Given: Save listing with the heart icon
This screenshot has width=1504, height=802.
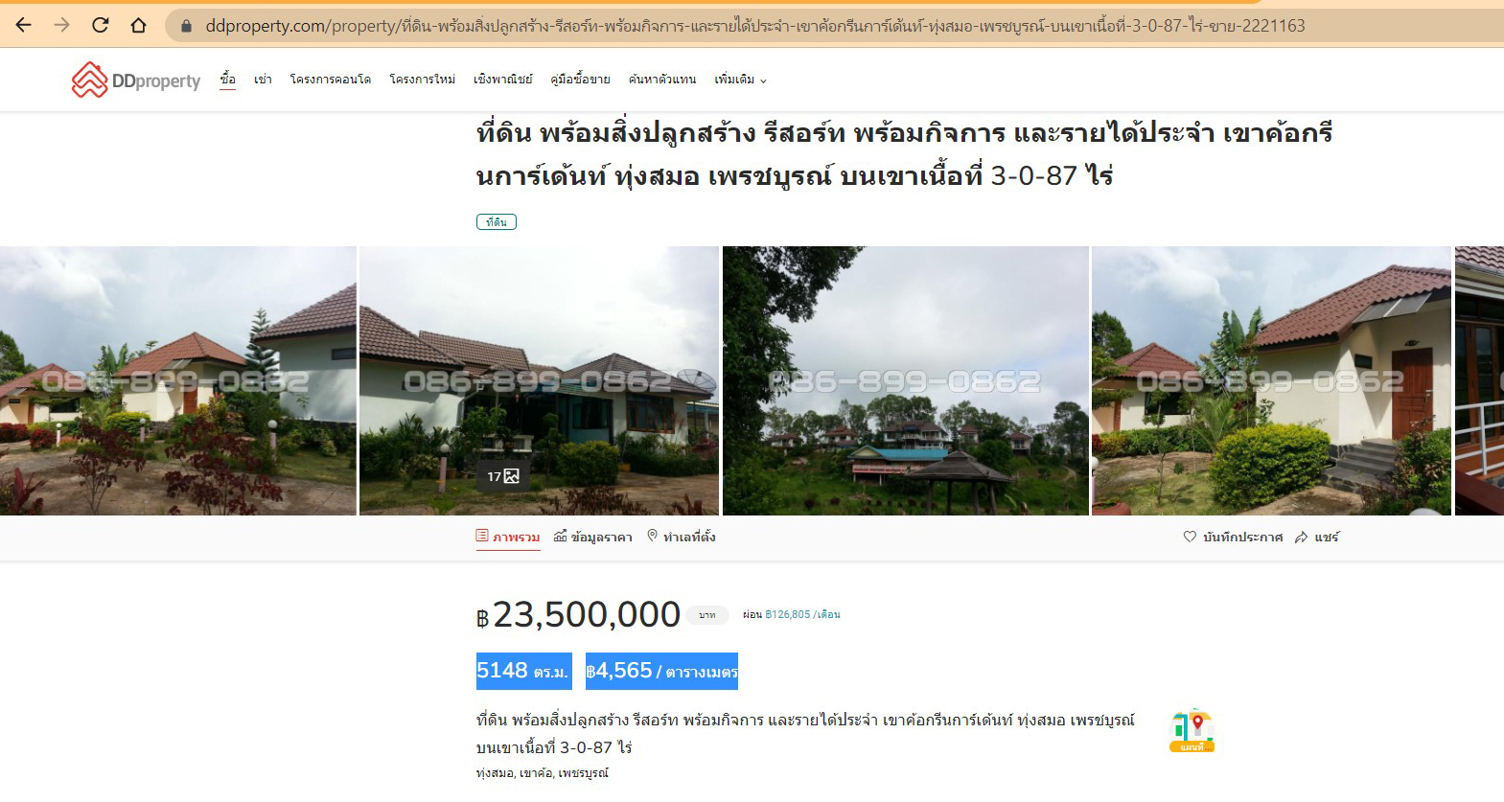Looking at the screenshot, I should 1190,537.
